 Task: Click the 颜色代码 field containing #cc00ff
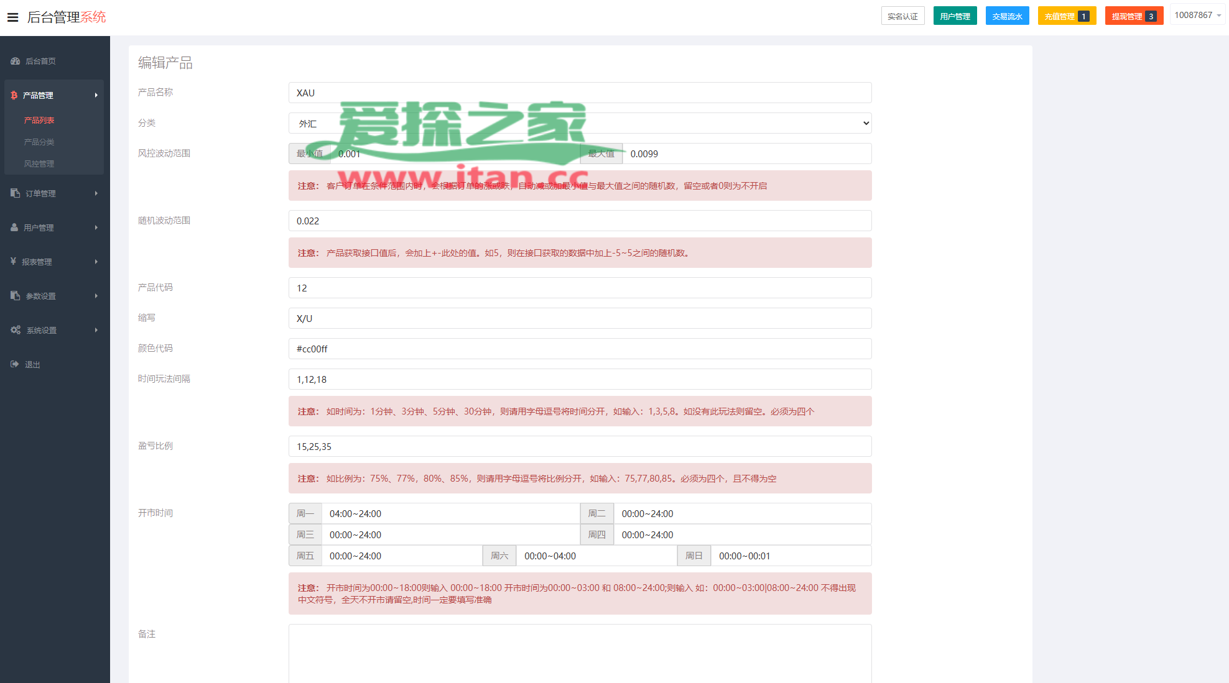(580, 349)
